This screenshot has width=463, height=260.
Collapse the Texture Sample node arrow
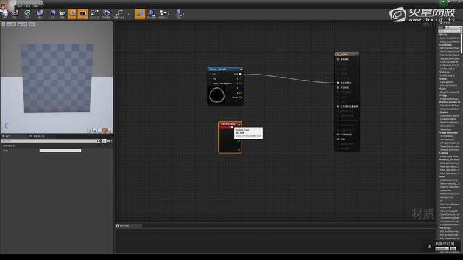(241, 69)
